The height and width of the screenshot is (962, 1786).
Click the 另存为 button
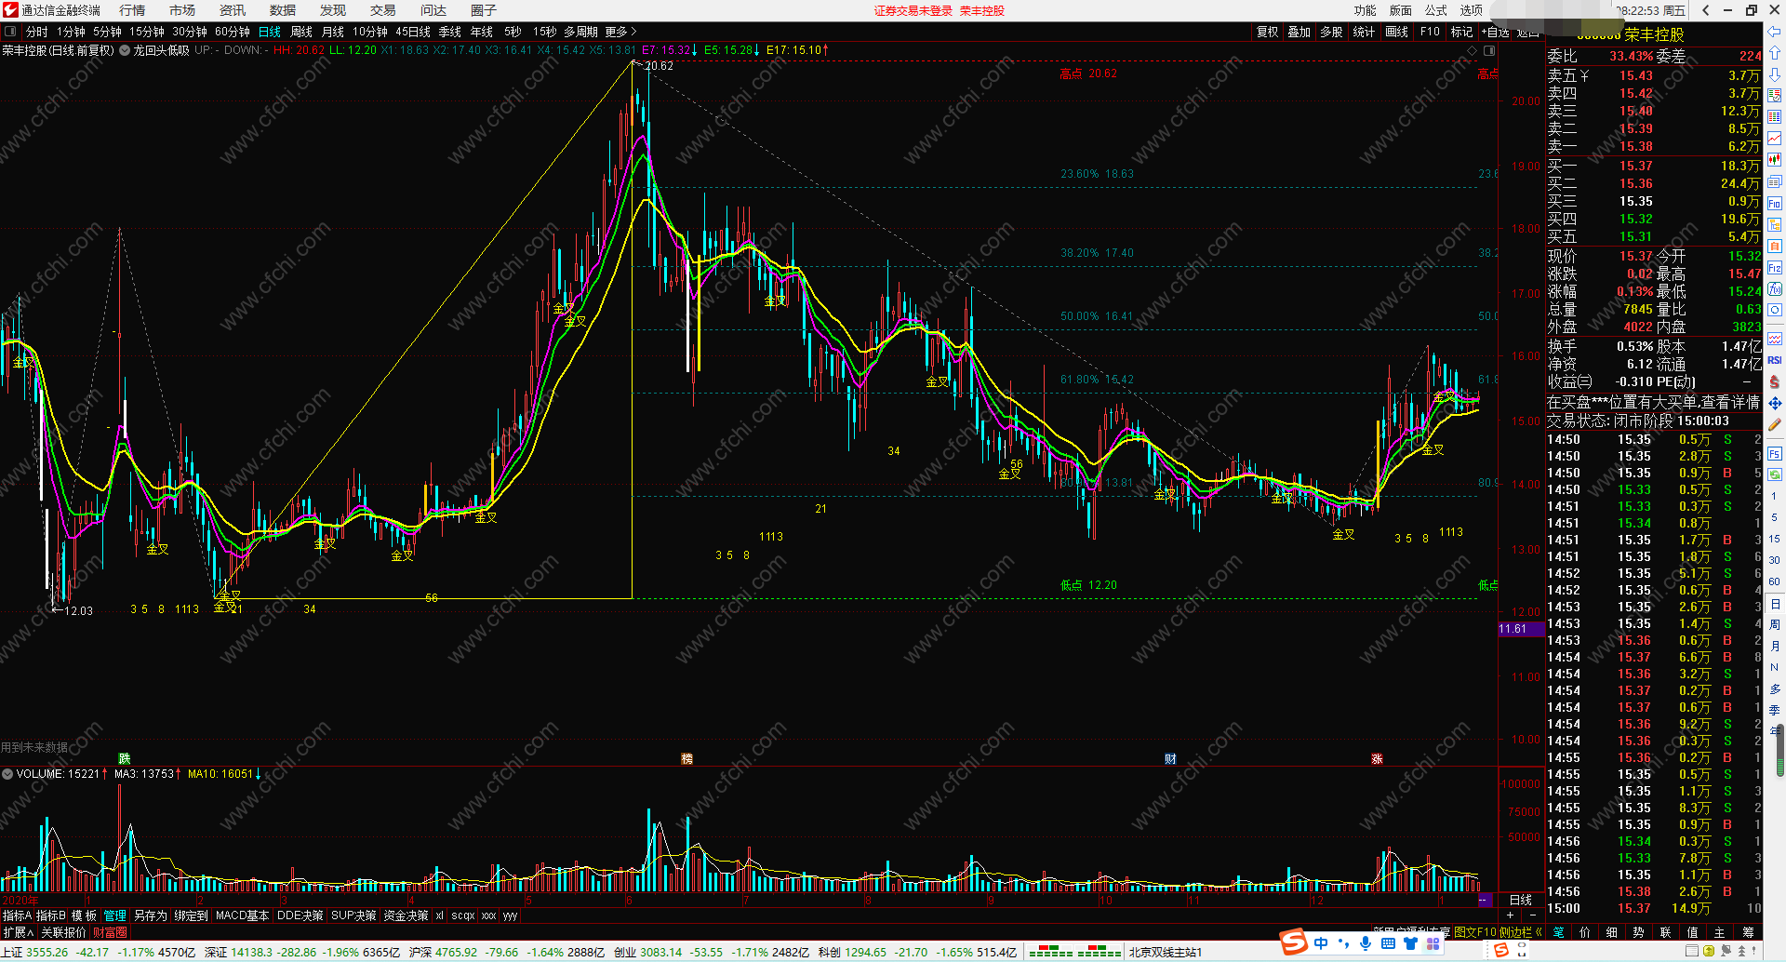151,915
